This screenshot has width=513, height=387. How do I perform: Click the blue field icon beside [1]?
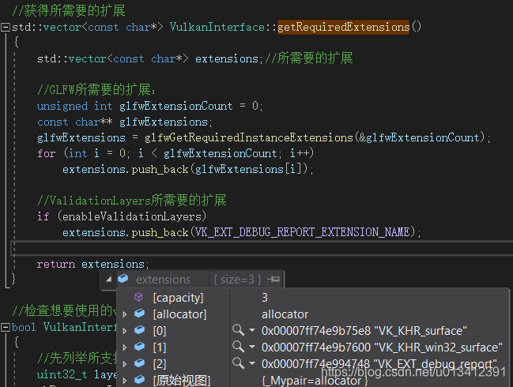tap(140, 346)
